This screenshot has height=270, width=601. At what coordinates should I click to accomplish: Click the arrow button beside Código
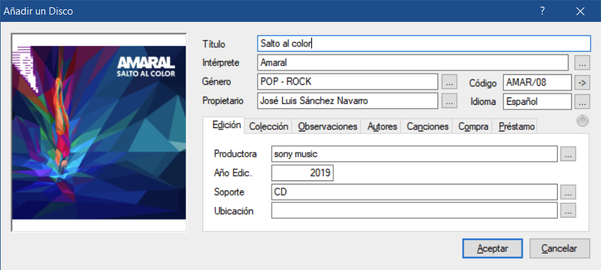click(582, 83)
